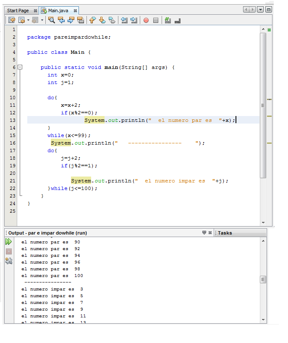This screenshot has width=288, height=343.
Task: Click the green status square in error stripe
Action: tap(269, 30)
